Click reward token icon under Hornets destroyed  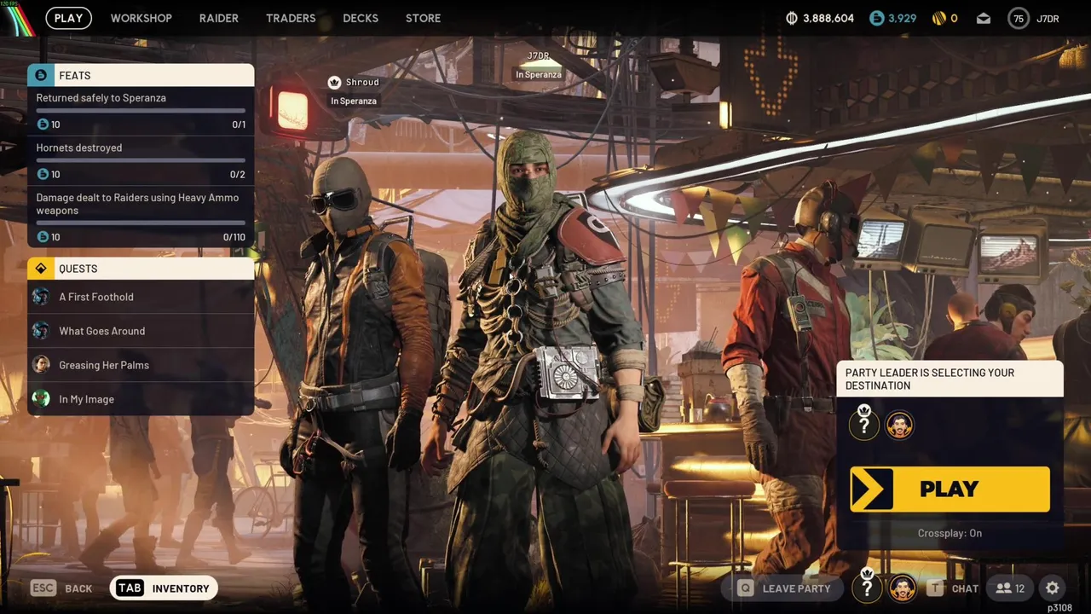click(x=43, y=174)
